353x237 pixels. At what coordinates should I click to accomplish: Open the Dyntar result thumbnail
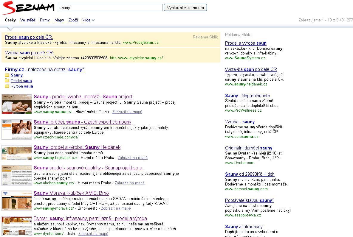tap(17, 226)
